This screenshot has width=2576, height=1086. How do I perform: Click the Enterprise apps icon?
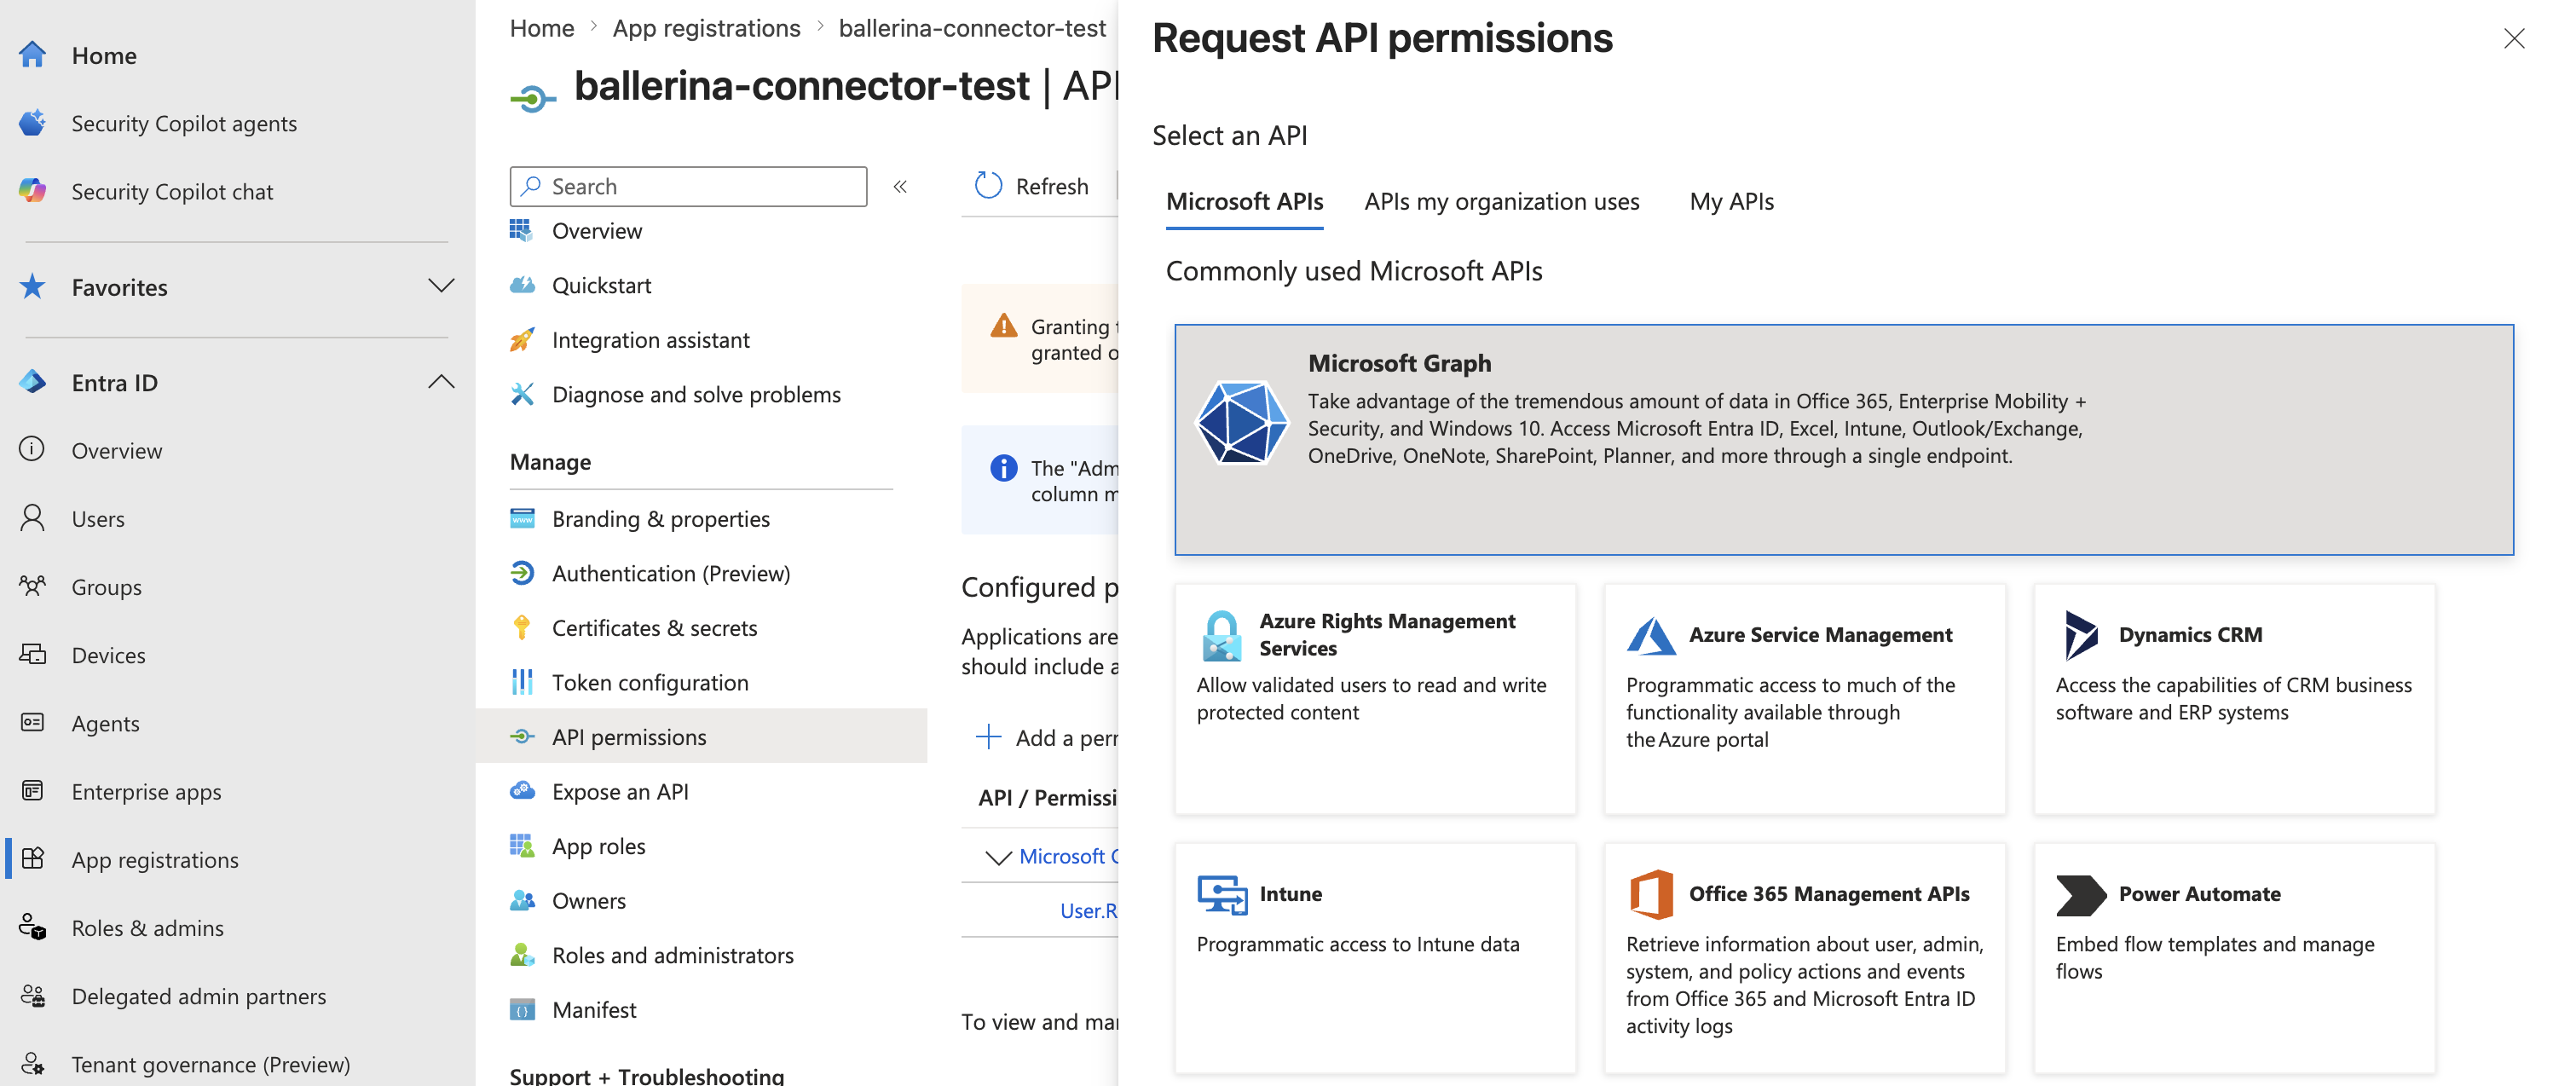32,791
